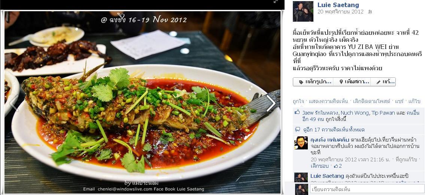Click the add location button with pin icon
Image resolution: width=425 pixels, height=195 pixels.
pos(352,82)
